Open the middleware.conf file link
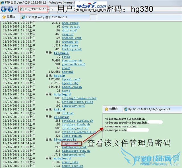182x168 pixels. pyautogui.click(x=74, y=147)
